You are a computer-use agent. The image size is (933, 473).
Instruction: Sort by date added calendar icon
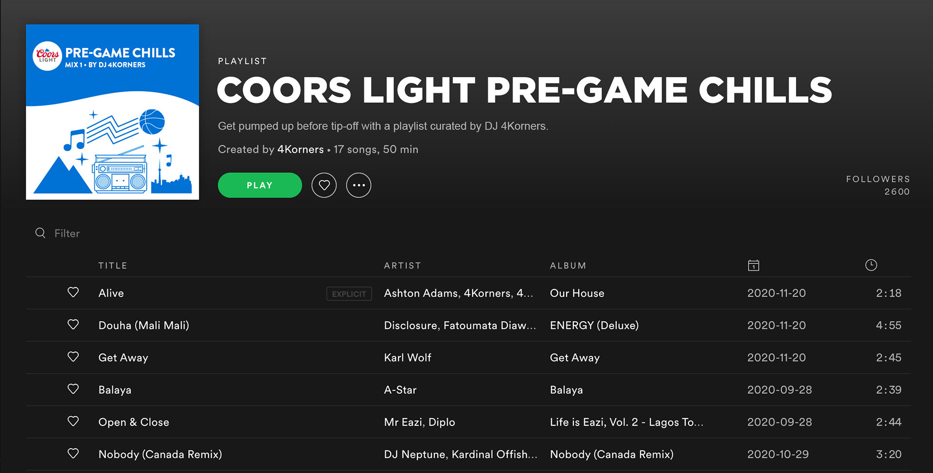tap(753, 265)
